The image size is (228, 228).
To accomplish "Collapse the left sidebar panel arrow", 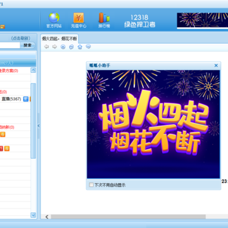I will [39, 125].
